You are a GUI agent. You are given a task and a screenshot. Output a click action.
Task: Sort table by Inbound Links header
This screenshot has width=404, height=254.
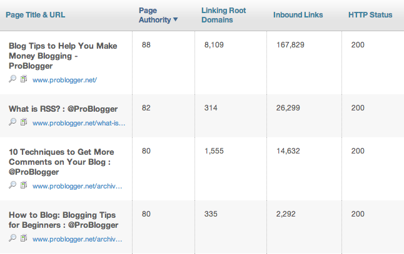point(298,15)
